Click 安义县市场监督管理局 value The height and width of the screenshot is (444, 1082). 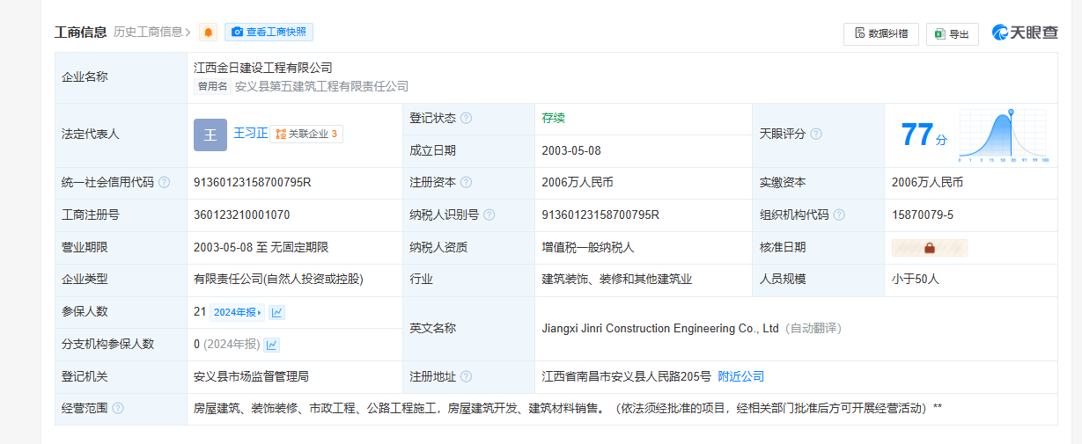251,376
